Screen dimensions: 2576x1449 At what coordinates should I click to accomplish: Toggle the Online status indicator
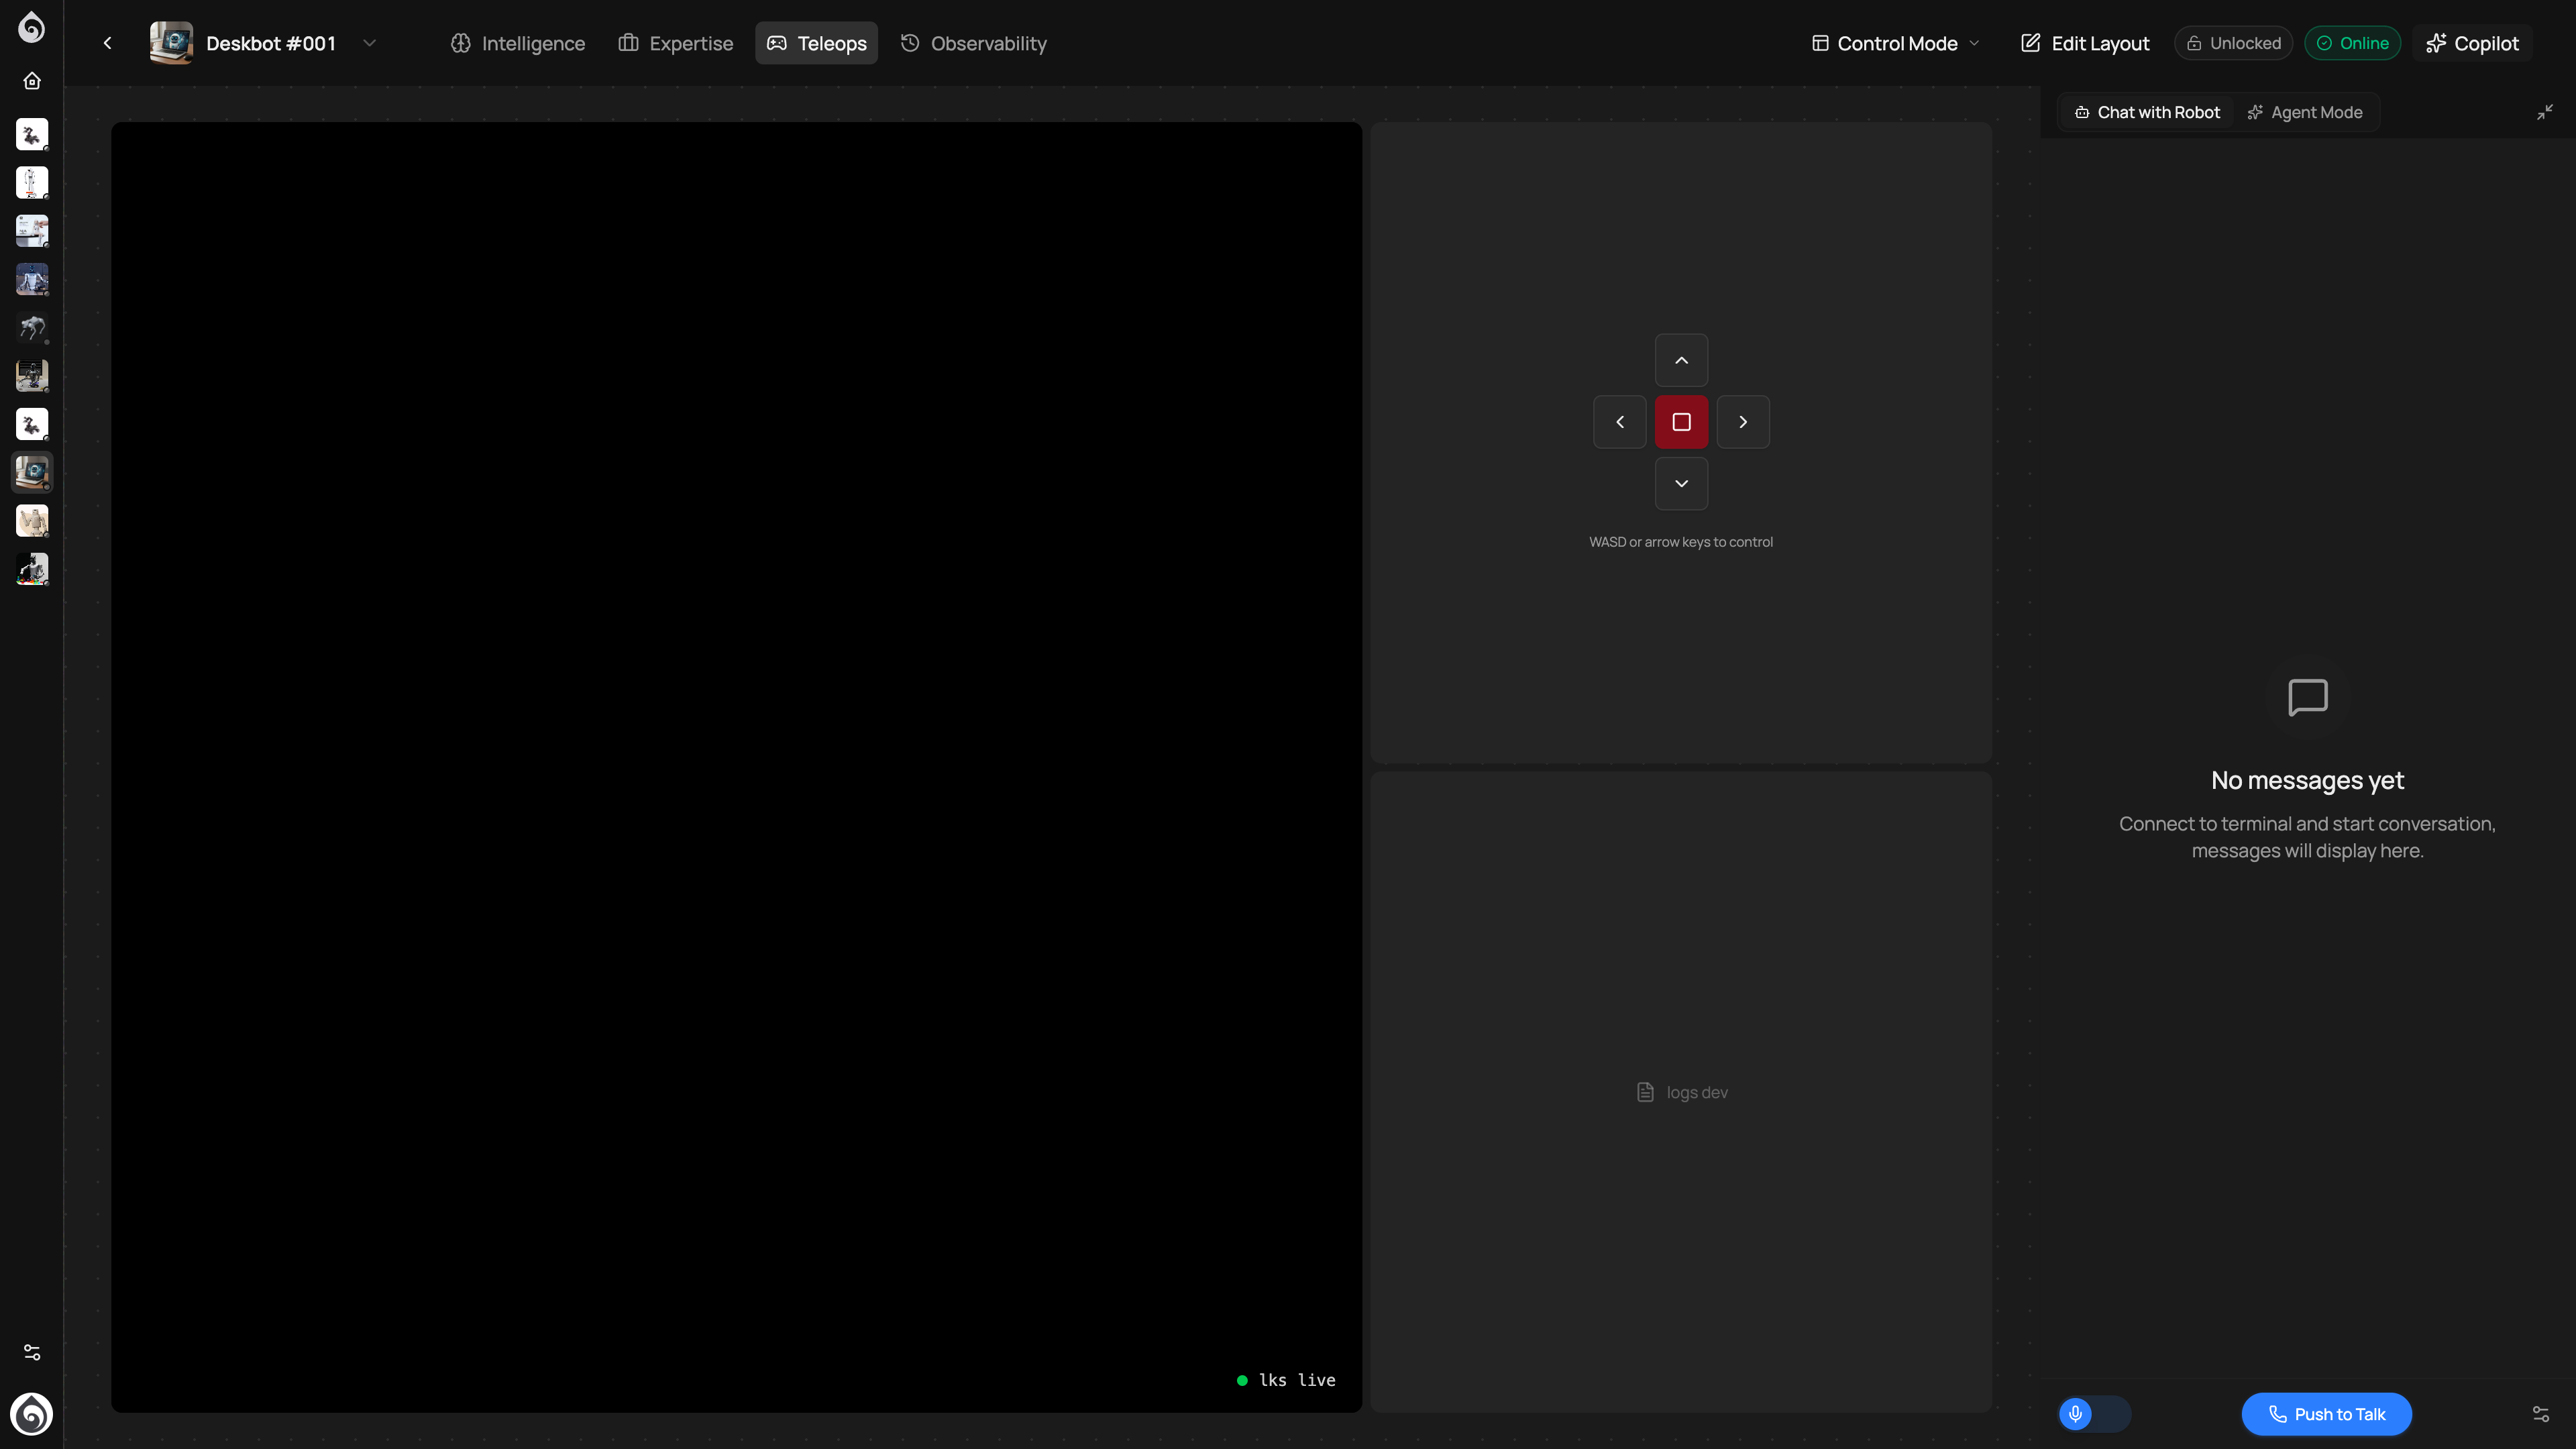[x=2352, y=43]
